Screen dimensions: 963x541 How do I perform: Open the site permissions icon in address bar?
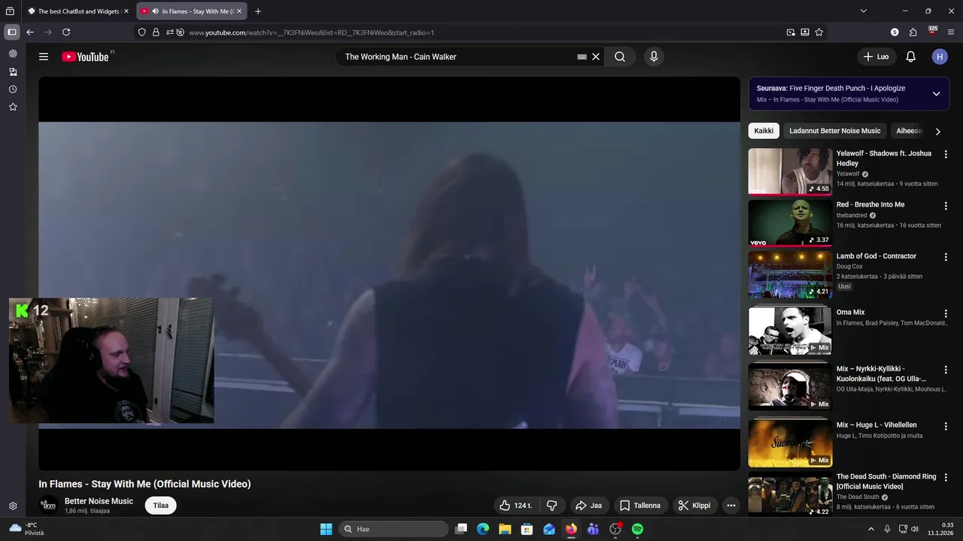[x=170, y=32]
